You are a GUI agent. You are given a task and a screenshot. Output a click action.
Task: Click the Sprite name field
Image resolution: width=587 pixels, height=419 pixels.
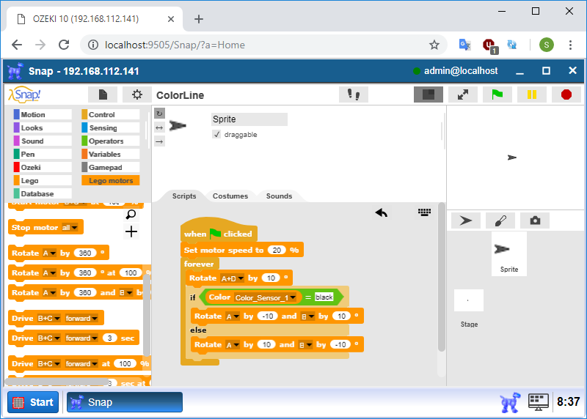point(249,119)
